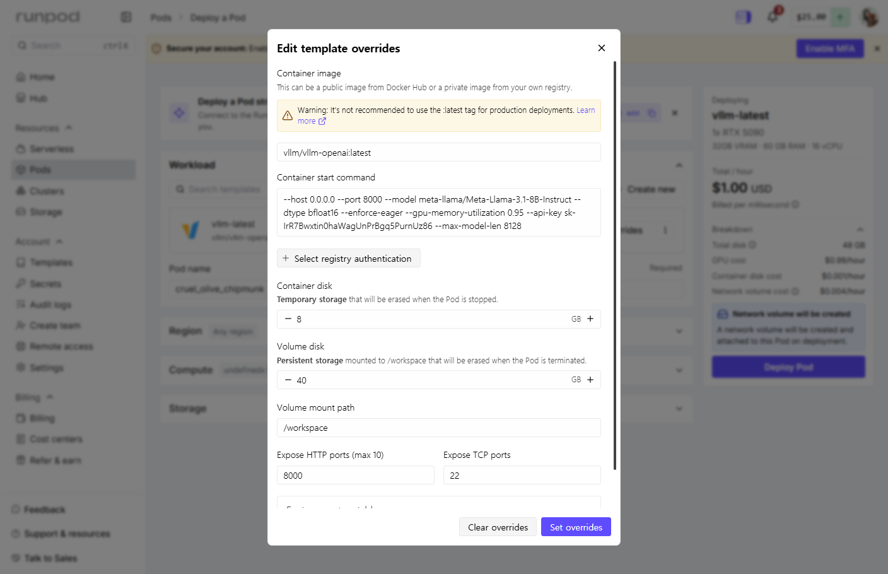This screenshot has width=888, height=574.
Task: Increase container disk size
Action: (590, 319)
